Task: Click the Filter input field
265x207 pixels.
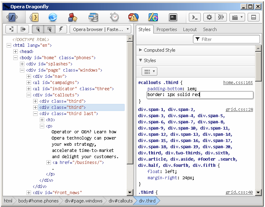Action: [x=226, y=39]
